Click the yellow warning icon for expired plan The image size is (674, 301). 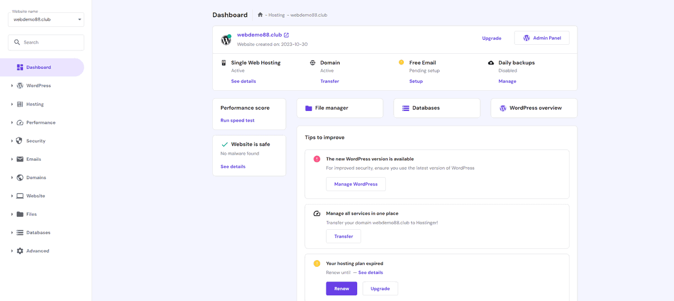[316, 263]
